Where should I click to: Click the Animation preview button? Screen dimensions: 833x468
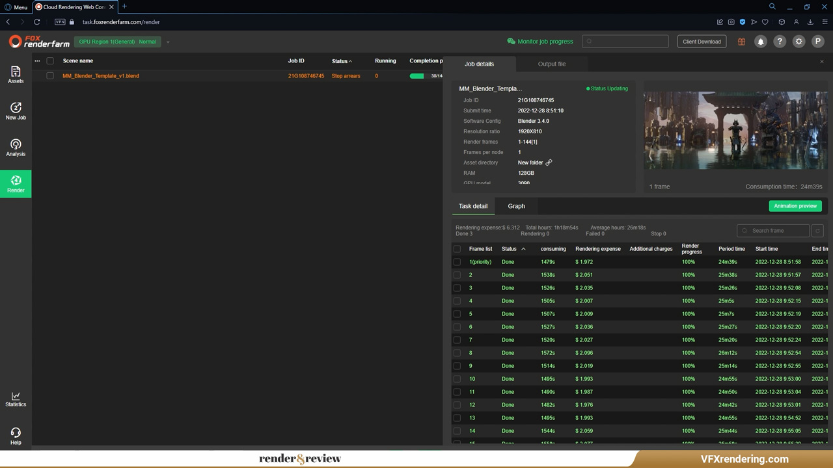point(795,206)
